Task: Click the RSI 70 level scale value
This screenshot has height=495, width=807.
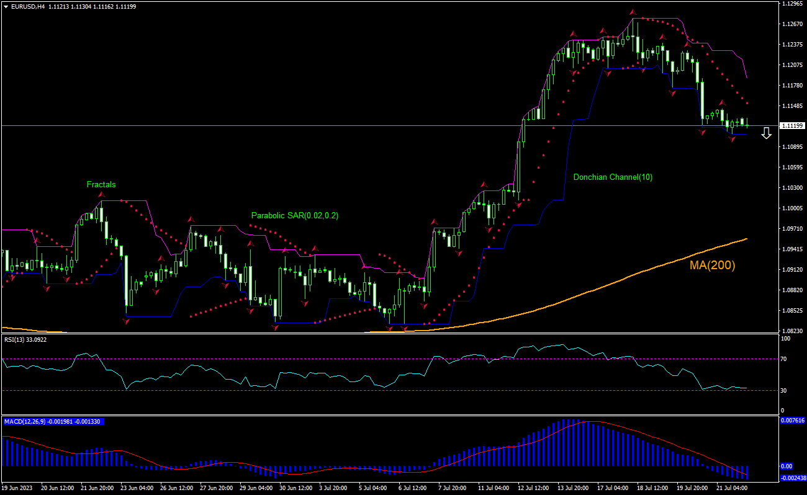Action: (x=785, y=359)
